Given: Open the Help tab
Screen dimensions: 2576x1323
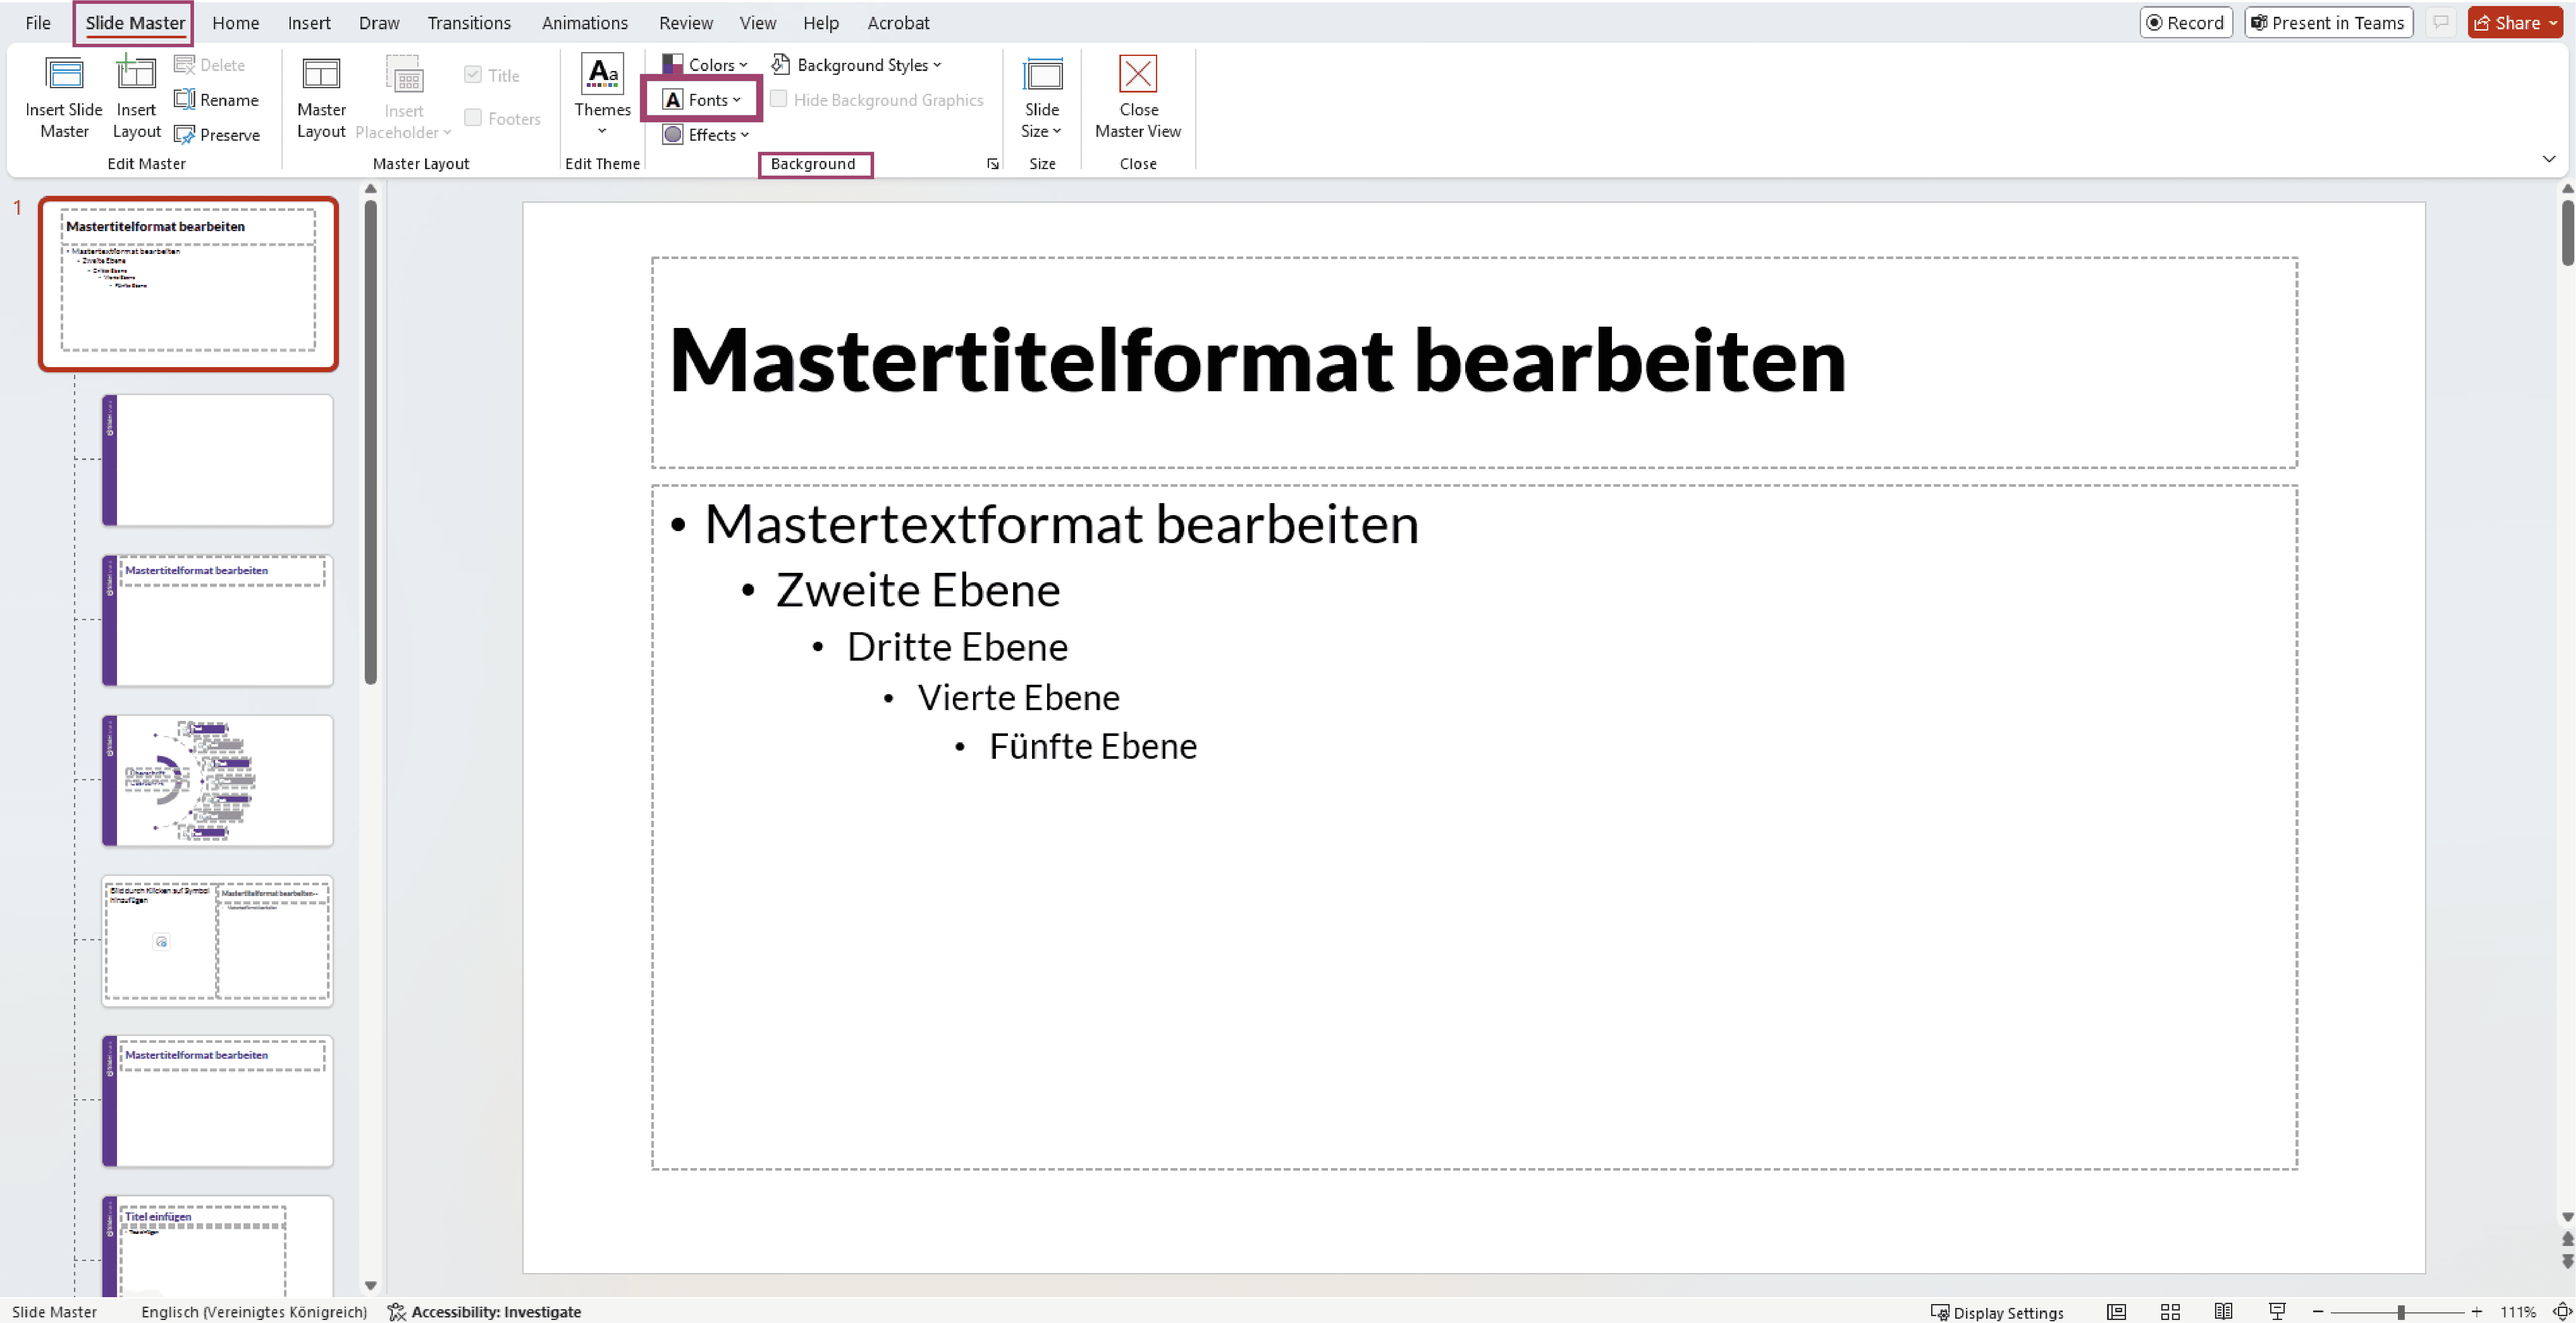Looking at the screenshot, I should 821,23.
